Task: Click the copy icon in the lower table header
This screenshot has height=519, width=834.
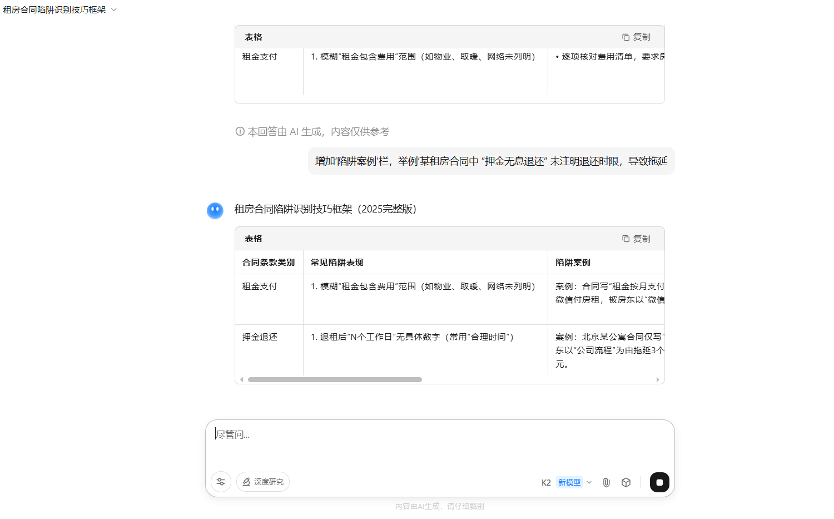Action: tap(626, 239)
